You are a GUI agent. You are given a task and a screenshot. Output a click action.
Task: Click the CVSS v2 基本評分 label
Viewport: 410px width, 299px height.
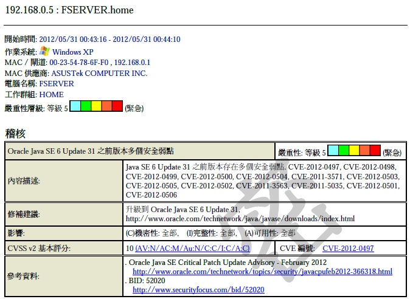39,248
